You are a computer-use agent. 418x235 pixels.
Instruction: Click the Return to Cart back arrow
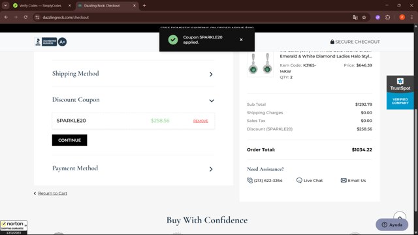[x=35, y=193]
